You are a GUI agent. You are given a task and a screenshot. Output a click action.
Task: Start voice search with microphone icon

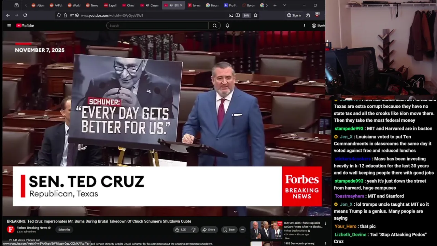227,26
